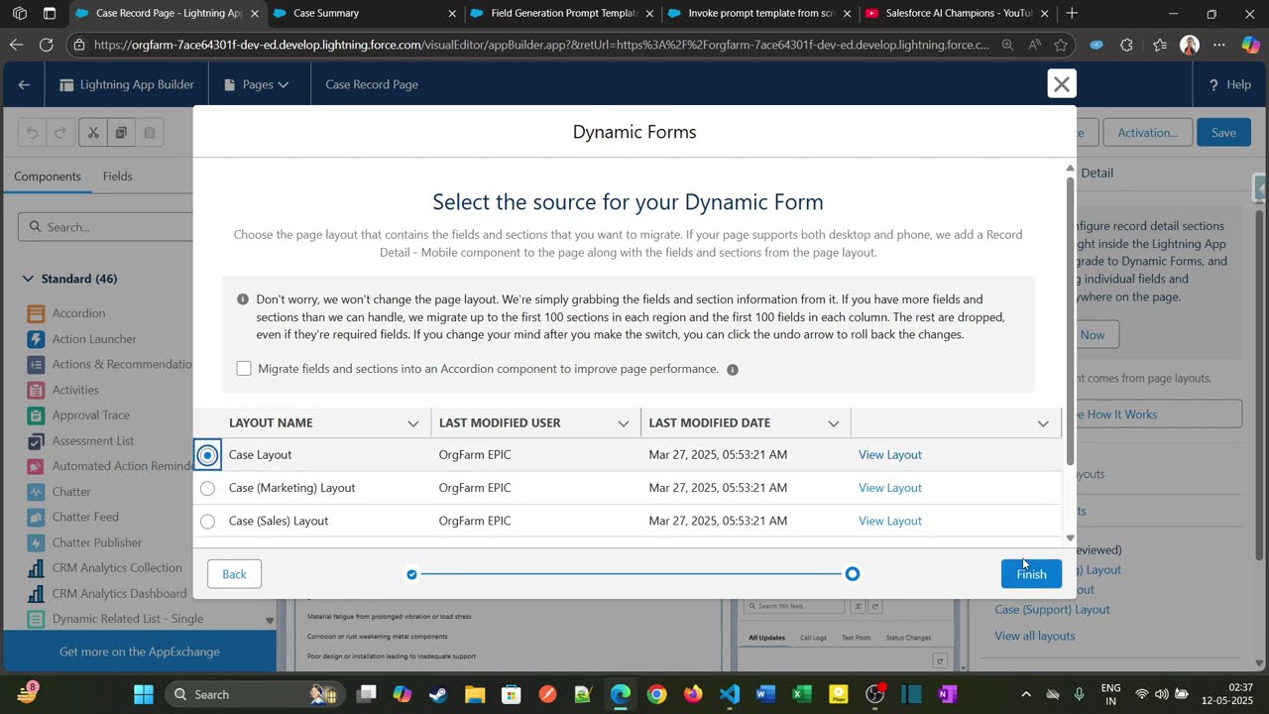The image size is (1269, 714).
Task: Open Google Chrome from taskbar
Action: pyautogui.click(x=656, y=694)
